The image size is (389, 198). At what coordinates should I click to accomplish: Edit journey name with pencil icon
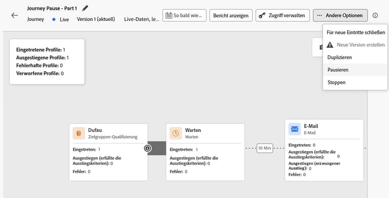coord(85,8)
